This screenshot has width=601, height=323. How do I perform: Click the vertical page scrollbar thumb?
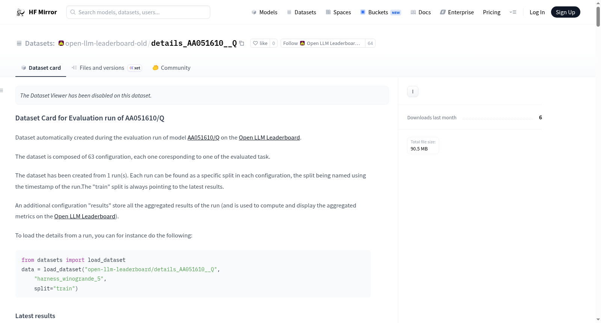(598, 17)
